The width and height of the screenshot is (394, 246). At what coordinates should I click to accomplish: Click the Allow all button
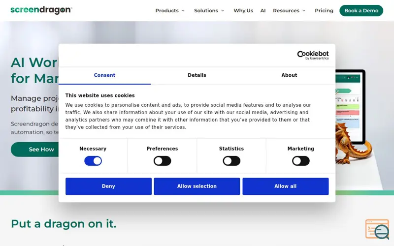(286, 186)
